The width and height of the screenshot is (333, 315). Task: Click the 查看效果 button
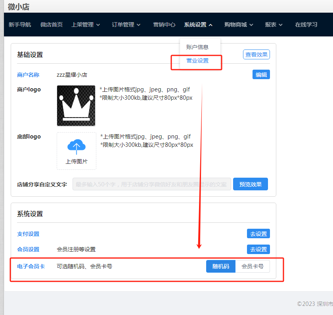coord(256,55)
